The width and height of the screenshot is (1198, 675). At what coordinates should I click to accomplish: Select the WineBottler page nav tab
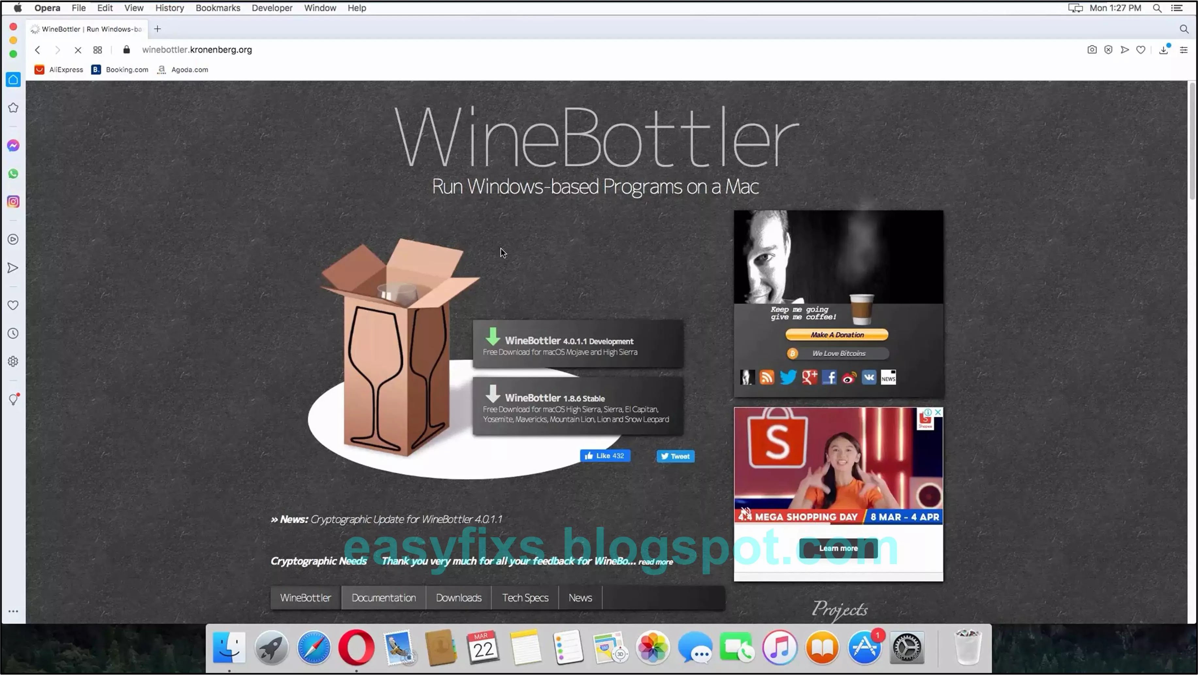click(x=305, y=597)
